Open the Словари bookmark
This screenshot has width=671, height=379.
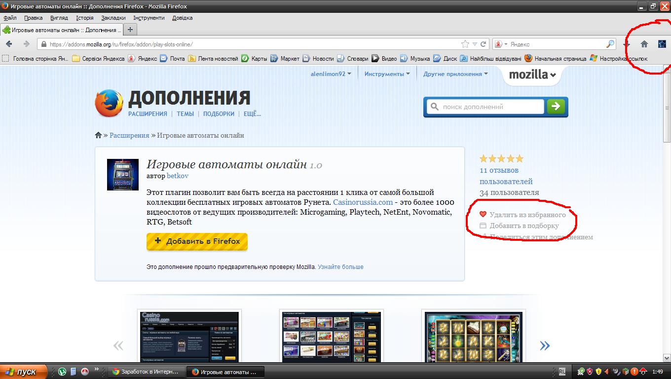point(352,58)
